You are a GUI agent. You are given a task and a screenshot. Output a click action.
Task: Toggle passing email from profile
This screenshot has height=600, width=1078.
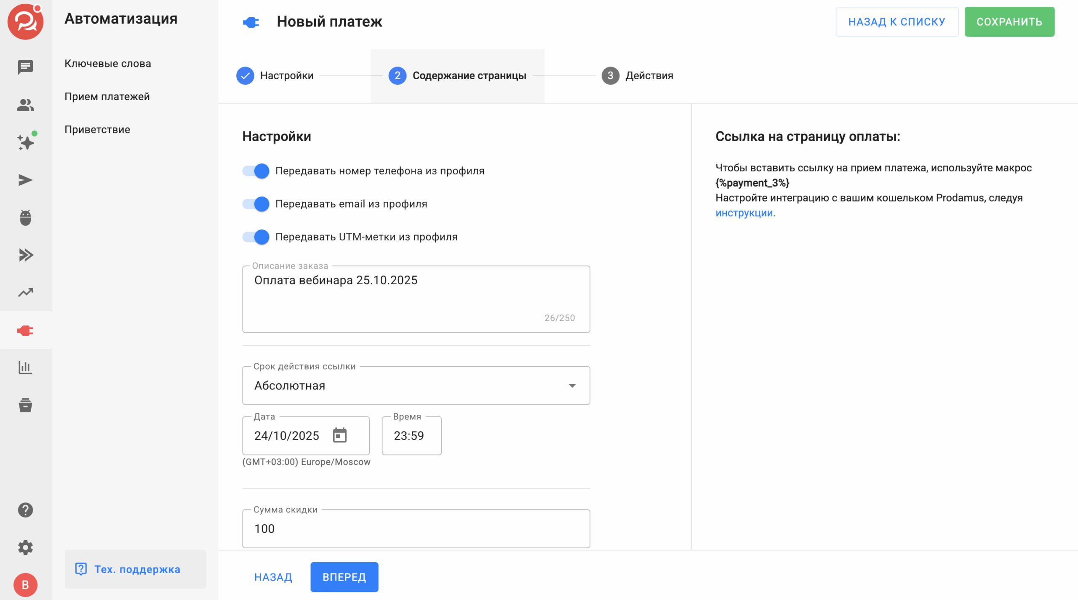pos(256,204)
